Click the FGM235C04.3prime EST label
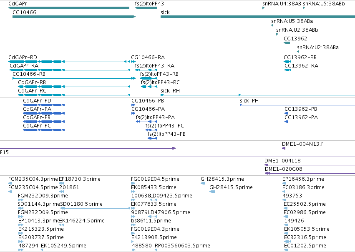The width and height of the screenshot is (355, 252). click(x=33, y=179)
